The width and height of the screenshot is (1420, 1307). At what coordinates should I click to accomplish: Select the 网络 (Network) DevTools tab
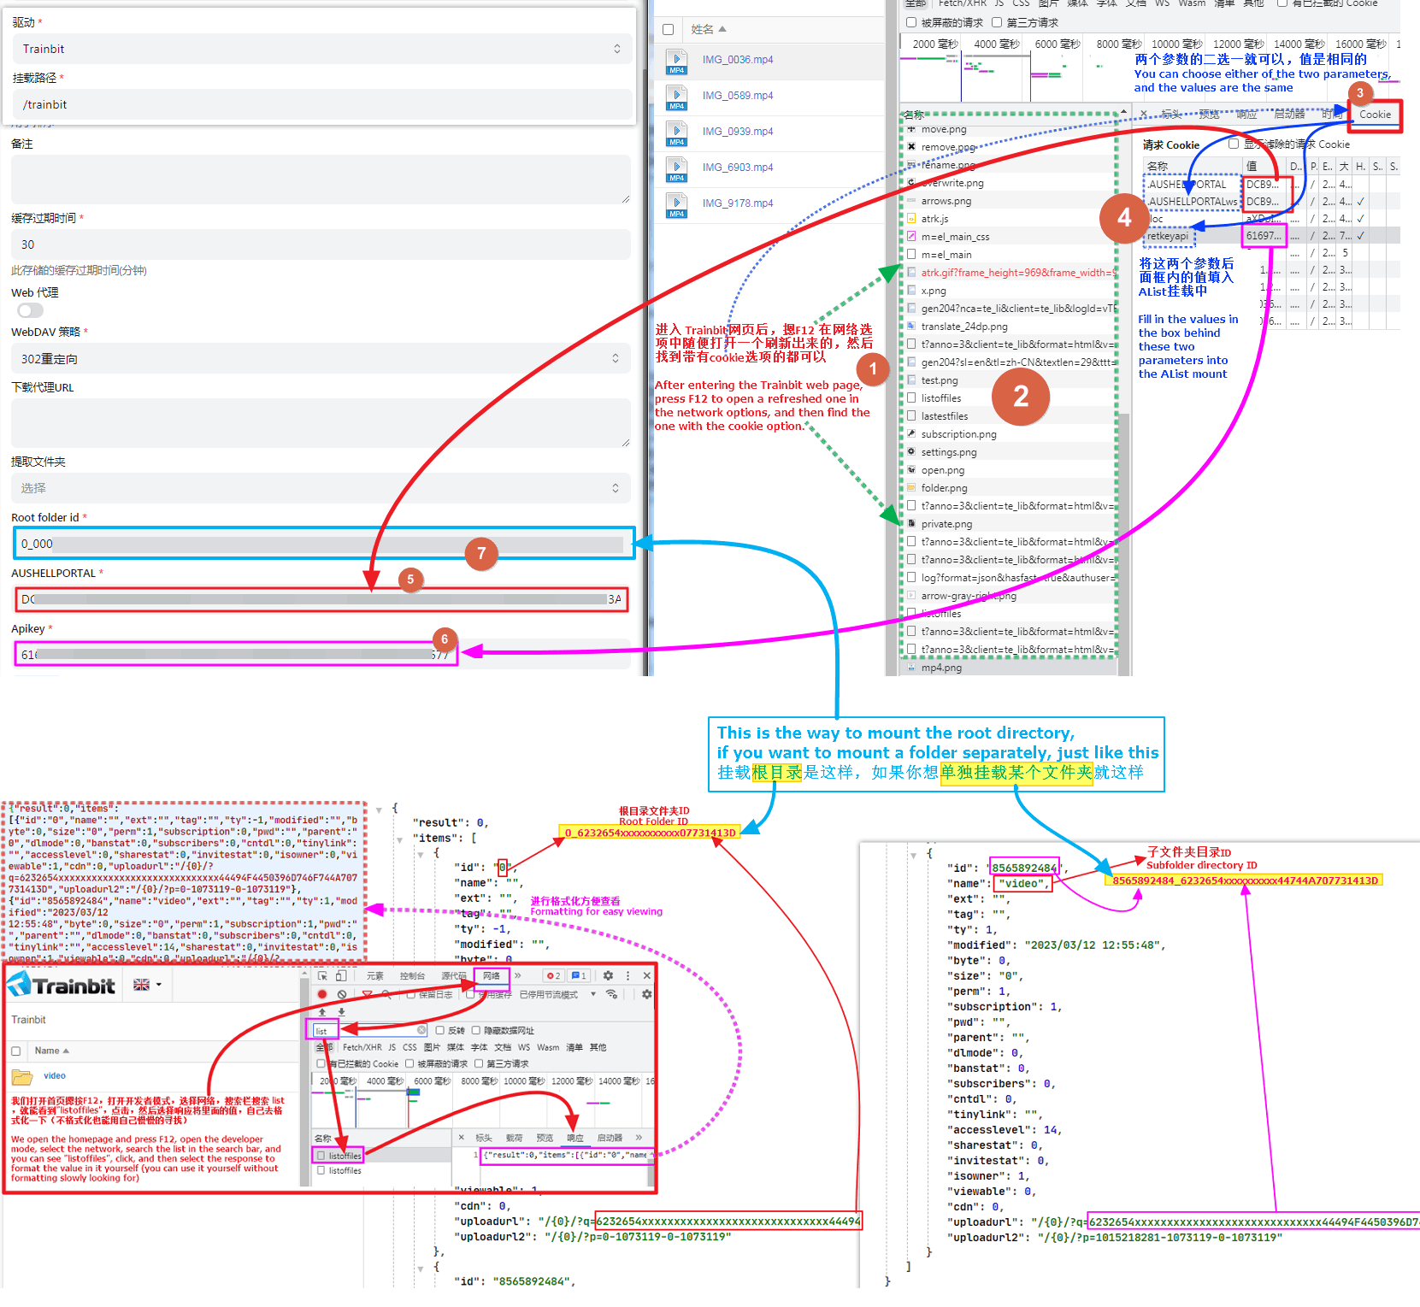point(492,975)
